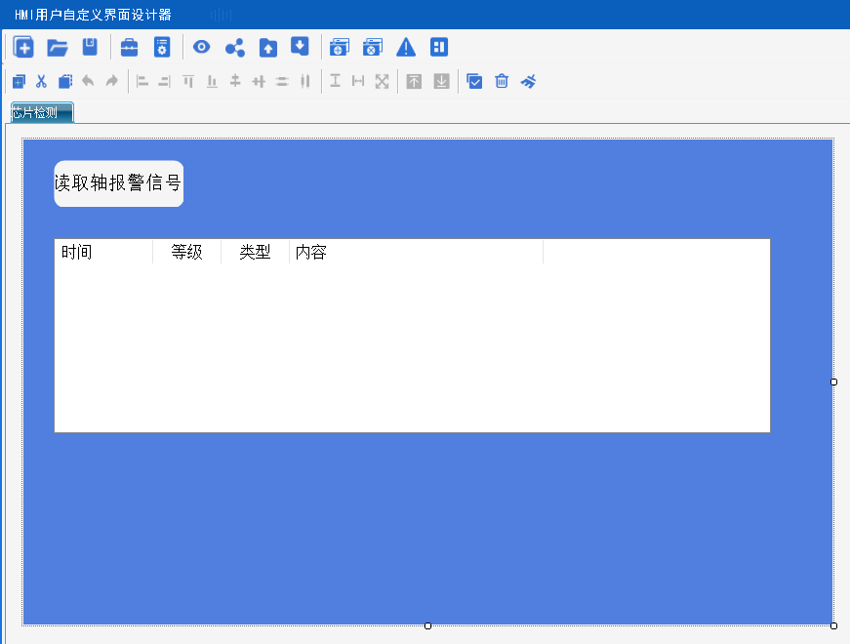Align selected controls to top edges

(x=188, y=81)
